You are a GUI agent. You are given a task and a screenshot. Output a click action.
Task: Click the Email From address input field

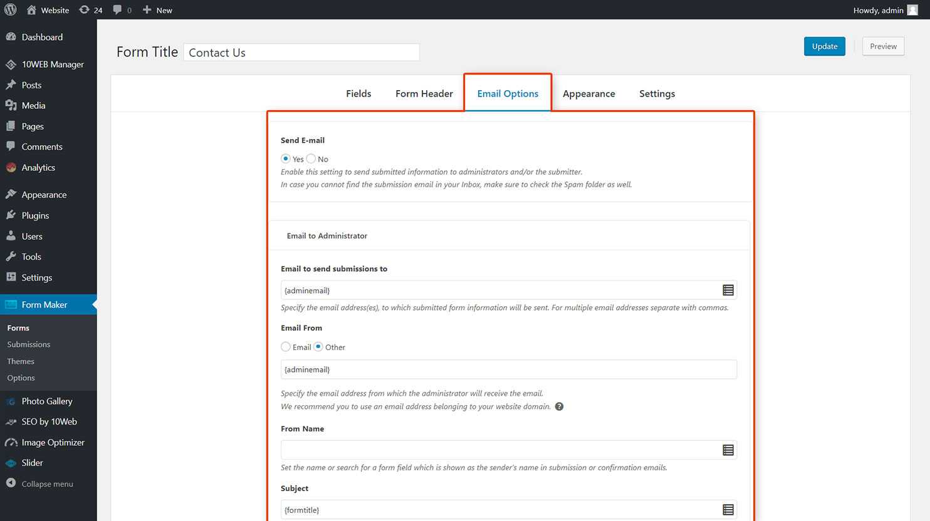509,369
